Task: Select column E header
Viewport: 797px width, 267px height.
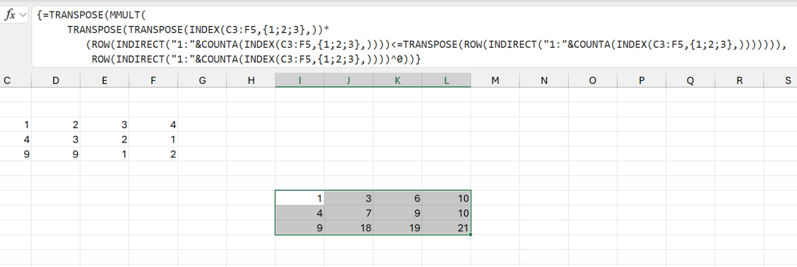Action: coord(104,80)
